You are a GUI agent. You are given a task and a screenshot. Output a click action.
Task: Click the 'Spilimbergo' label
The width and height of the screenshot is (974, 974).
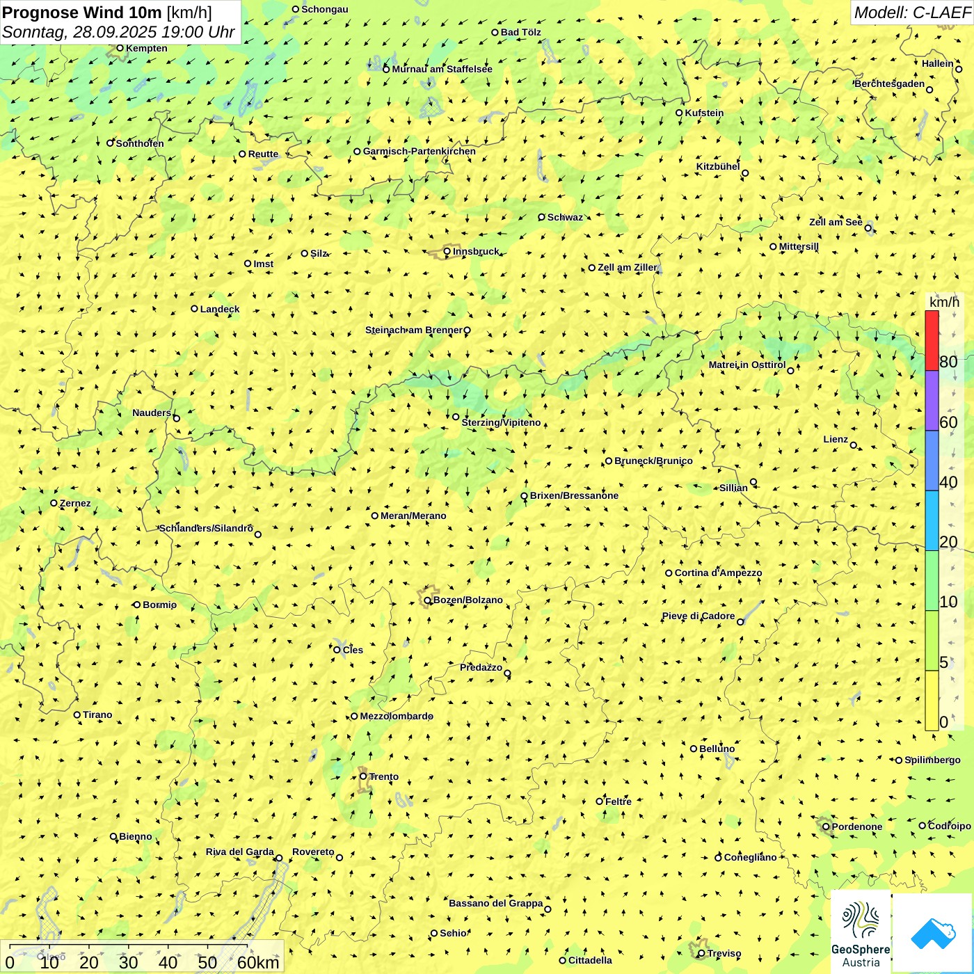[932, 760]
